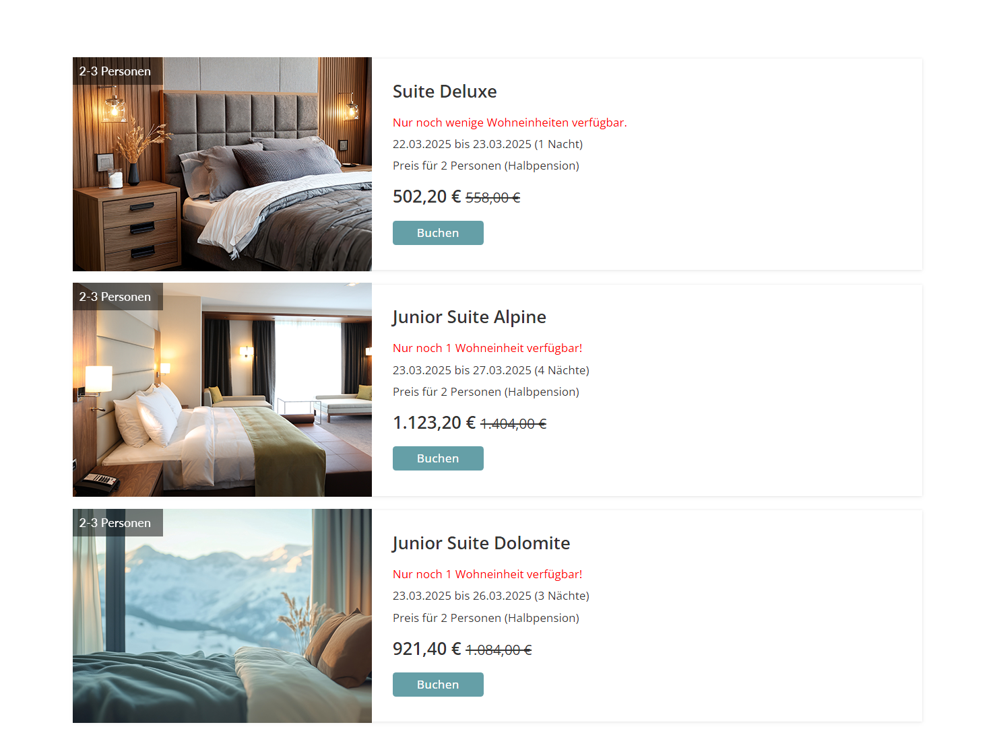The width and height of the screenshot is (991, 731).
Task: Click the 2-3 Personen badge on Junior Suite Alpine
Action: pos(118,296)
